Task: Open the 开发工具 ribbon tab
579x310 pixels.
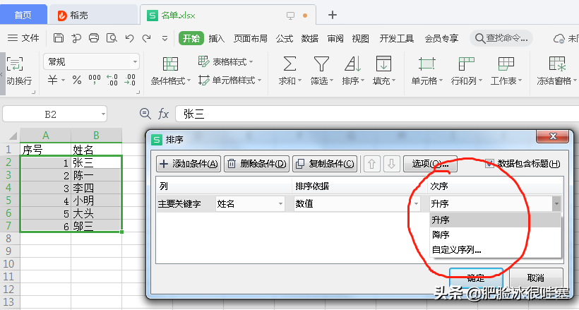Action: point(397,38)
